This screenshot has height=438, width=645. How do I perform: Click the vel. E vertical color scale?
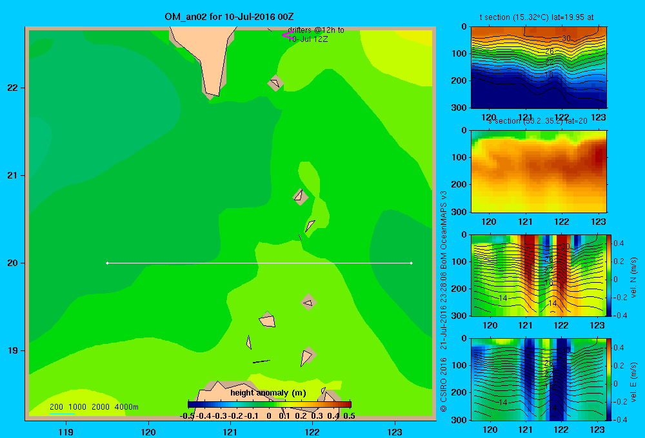609,379
